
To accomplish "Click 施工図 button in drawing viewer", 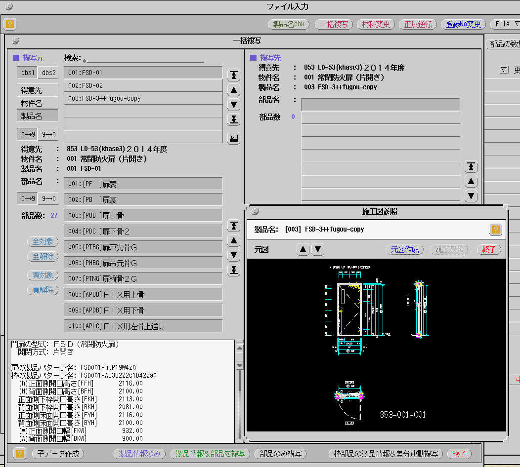I will click(449, 249).
